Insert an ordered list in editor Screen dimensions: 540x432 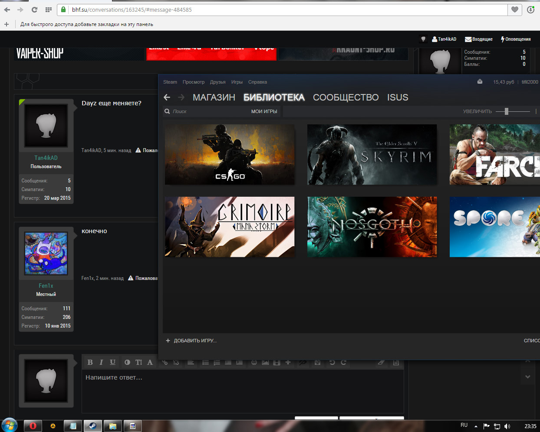tap(217, 362)
